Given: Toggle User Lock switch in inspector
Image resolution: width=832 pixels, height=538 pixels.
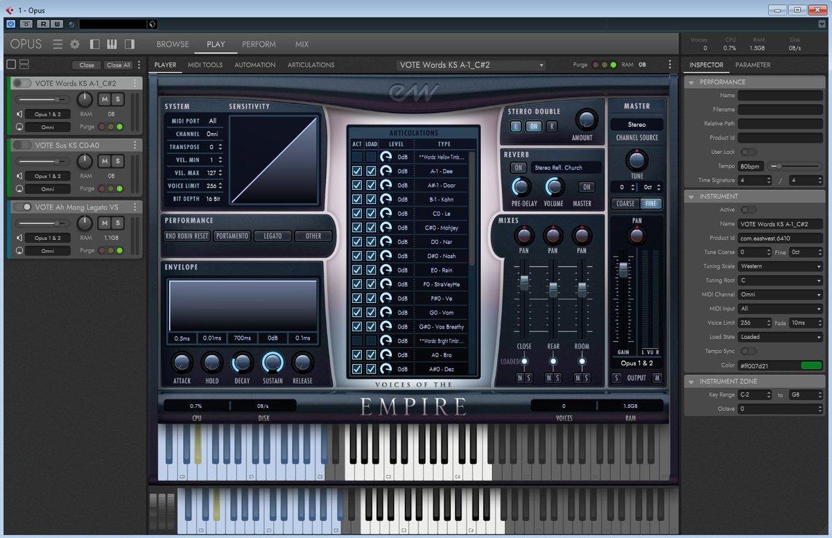Looking at the screenshot, I should 748,152.
